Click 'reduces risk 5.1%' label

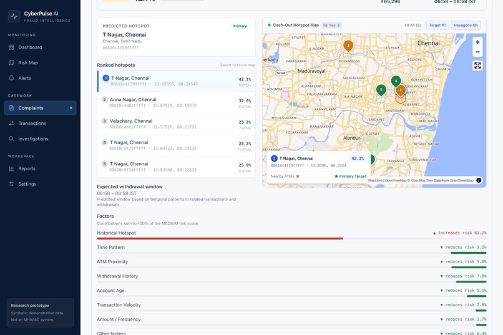pos(463,291)
